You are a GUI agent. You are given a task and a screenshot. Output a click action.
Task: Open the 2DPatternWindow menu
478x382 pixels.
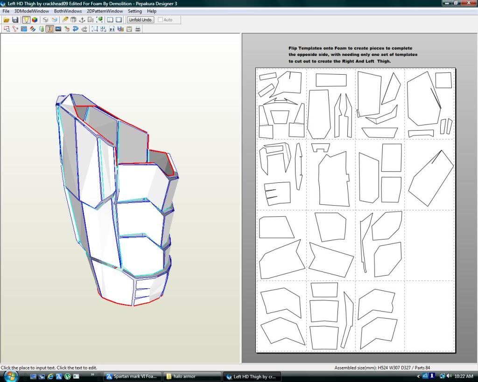pos(105,11)
